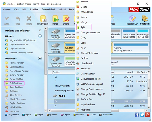Click the Dynamic MBR 60.00 GB disk icon
The height and width of the screenshot is (122, 152).
[56, 59]
